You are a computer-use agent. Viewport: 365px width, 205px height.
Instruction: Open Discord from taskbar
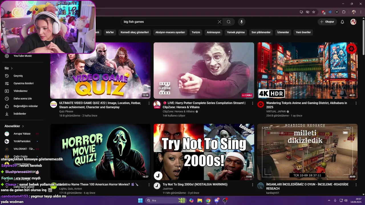coord(216,200)
